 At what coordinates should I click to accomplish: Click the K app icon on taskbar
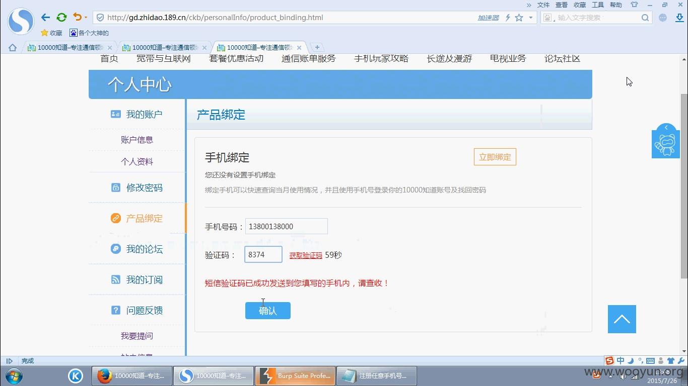[x=76, y=375]
